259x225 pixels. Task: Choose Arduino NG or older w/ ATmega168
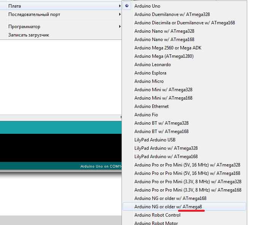pos(184,198)
